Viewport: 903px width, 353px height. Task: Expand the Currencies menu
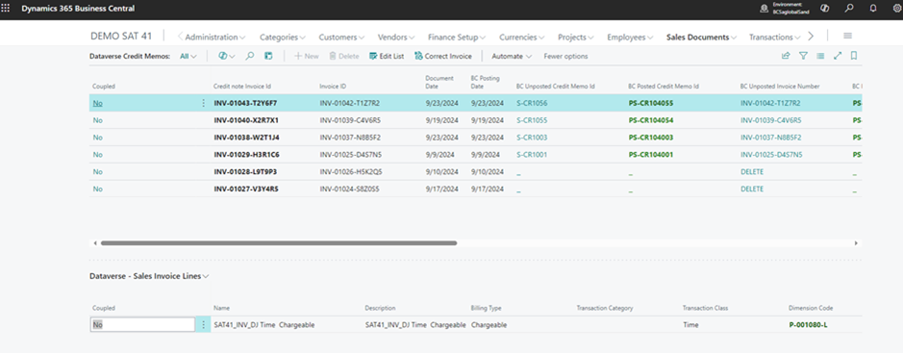[522, 37]
